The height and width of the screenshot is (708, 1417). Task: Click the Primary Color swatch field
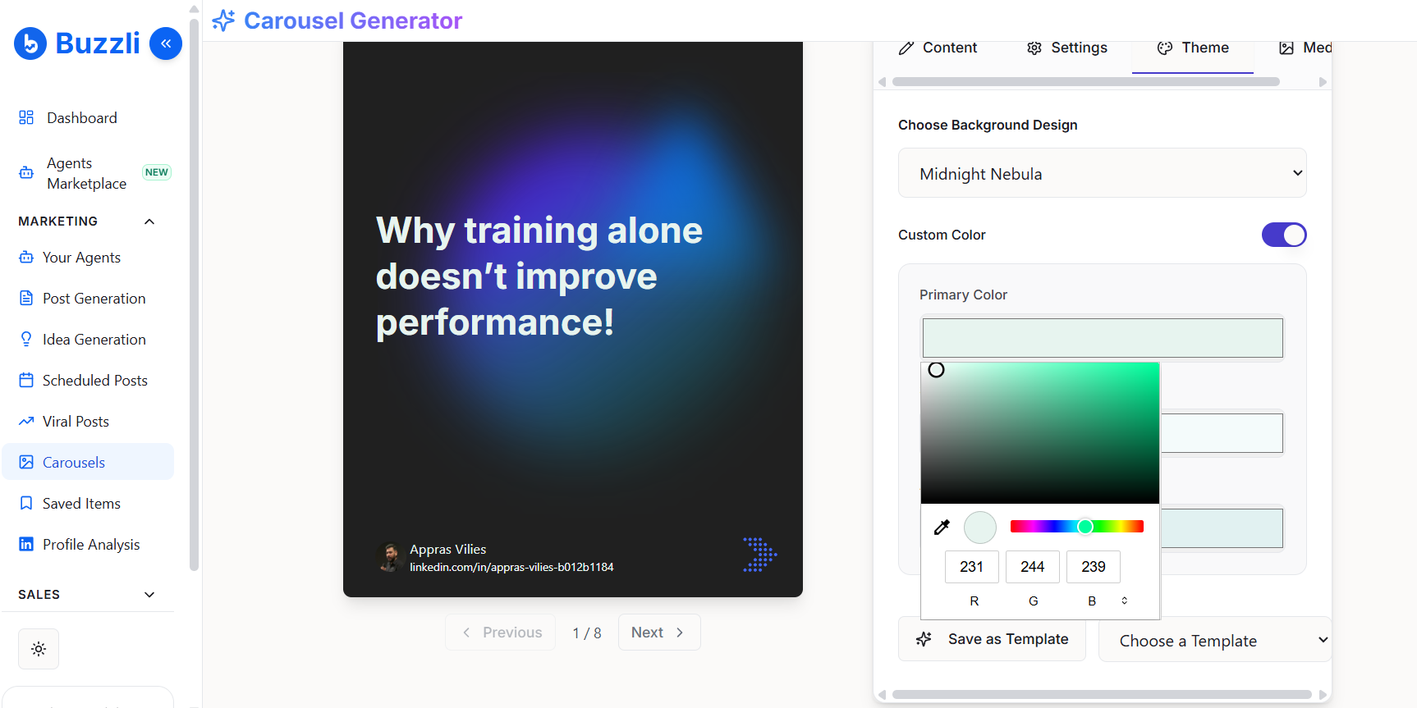pos(1103,338)
